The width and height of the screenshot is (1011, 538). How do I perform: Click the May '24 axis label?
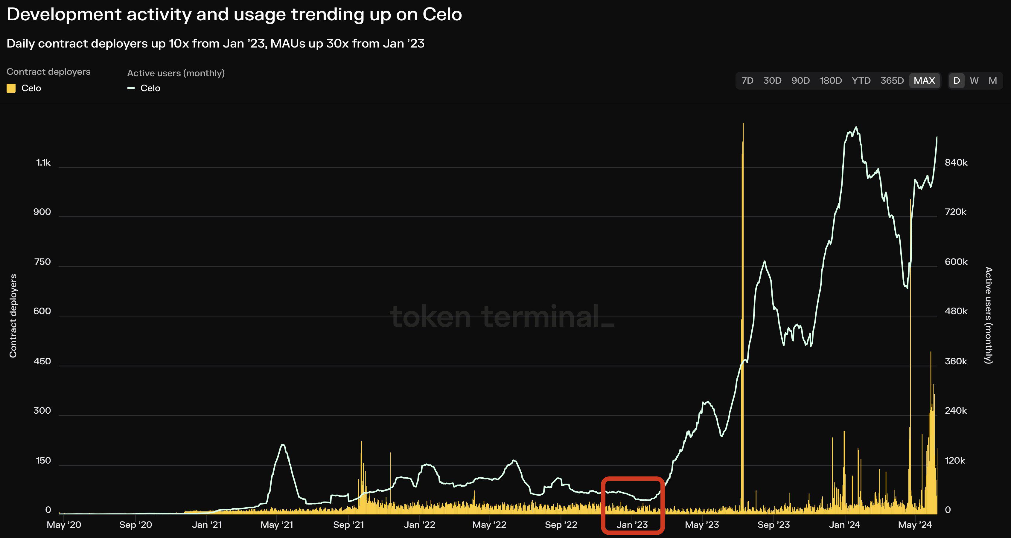click(x=914, y=525)
